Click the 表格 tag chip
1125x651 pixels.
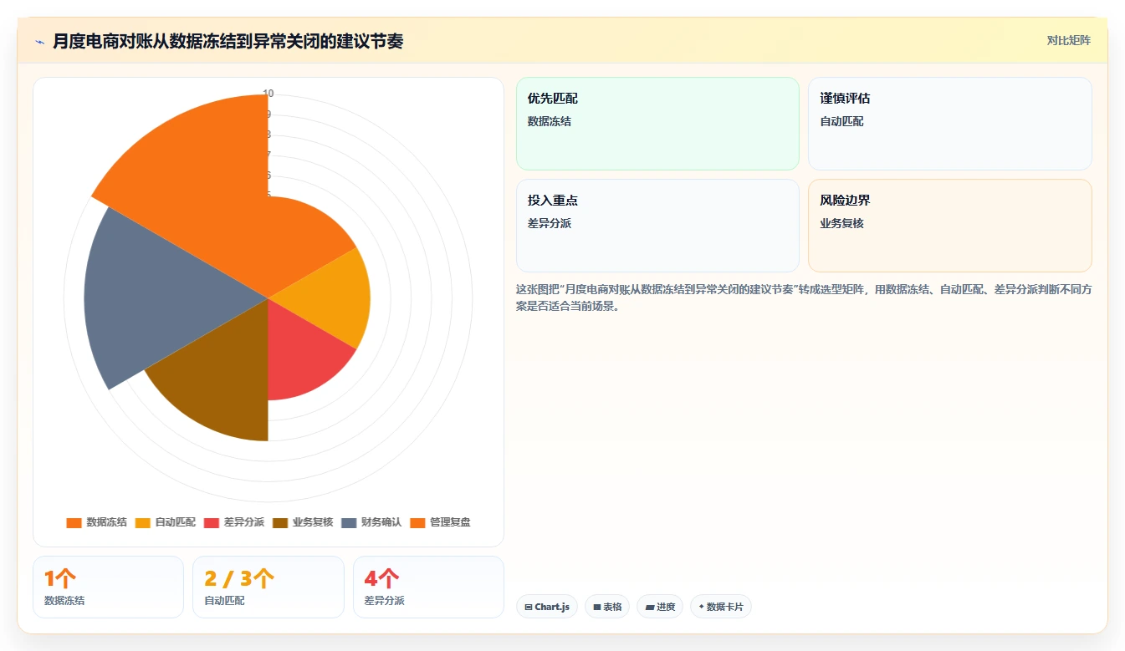(607, 607)
